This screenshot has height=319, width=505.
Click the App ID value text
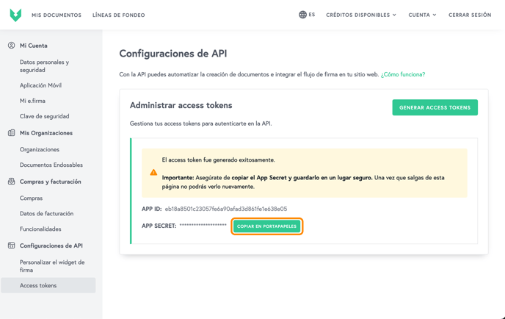[x=225, y=209]
